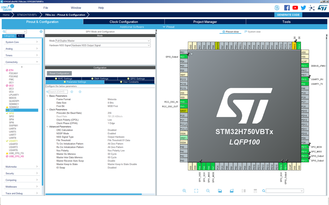Open Hardware NSS Signal dropdown
The width and height of the screenshot is (329, 205).
(111, 45)
